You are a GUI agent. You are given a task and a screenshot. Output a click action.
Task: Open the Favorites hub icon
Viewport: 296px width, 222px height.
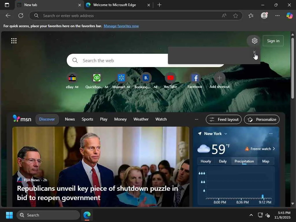[x=251, y=16]
